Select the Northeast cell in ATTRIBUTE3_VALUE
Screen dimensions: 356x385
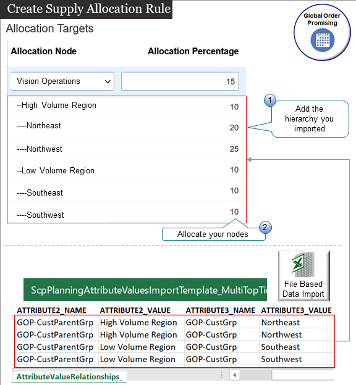pos(297,322)
